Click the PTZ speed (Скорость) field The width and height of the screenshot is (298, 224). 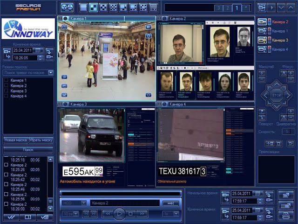tap(288, 132)
